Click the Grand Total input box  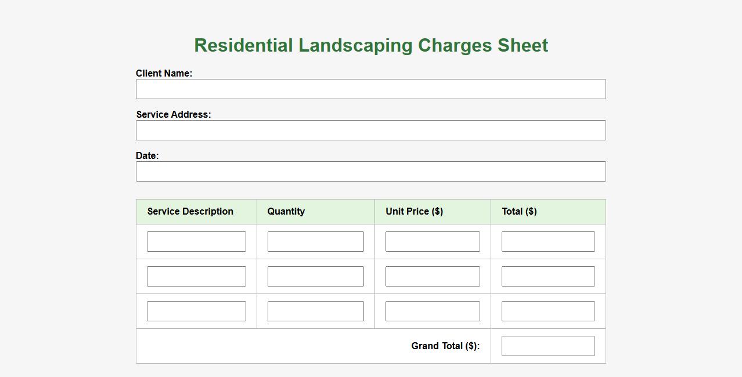548,346
